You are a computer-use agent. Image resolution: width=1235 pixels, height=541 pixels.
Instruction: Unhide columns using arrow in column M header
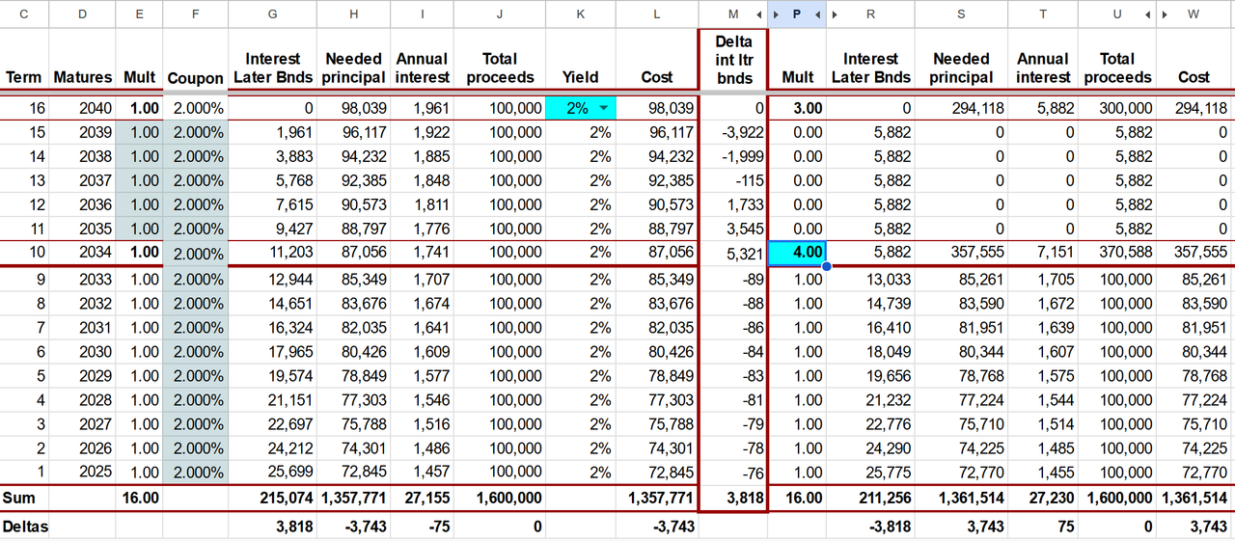click(x=760, y=14)
